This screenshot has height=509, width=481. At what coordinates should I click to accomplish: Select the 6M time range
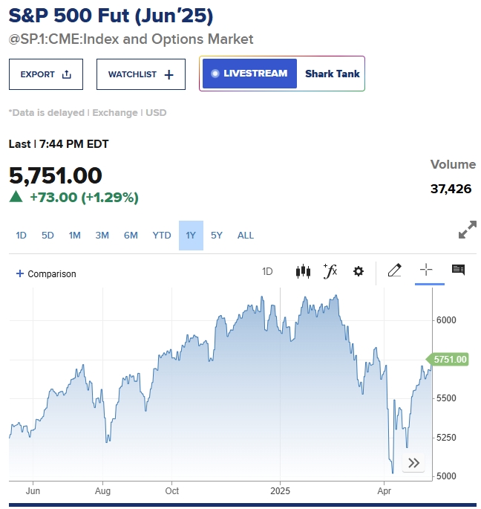point(131,236)
